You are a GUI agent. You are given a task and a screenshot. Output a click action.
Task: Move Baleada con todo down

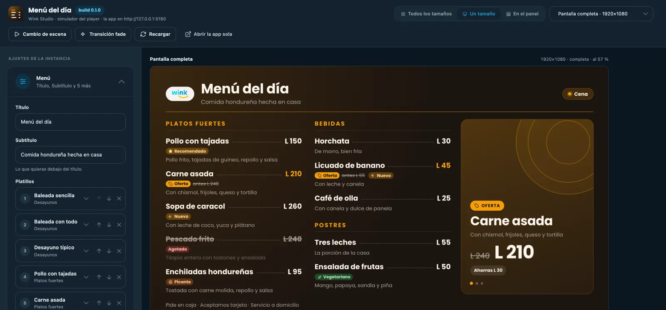coord(109,225)
